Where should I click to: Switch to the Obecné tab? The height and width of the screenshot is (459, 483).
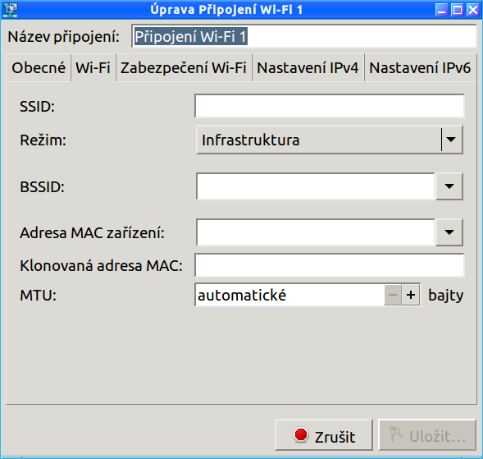pyautogui.click(x=39, y=68)
